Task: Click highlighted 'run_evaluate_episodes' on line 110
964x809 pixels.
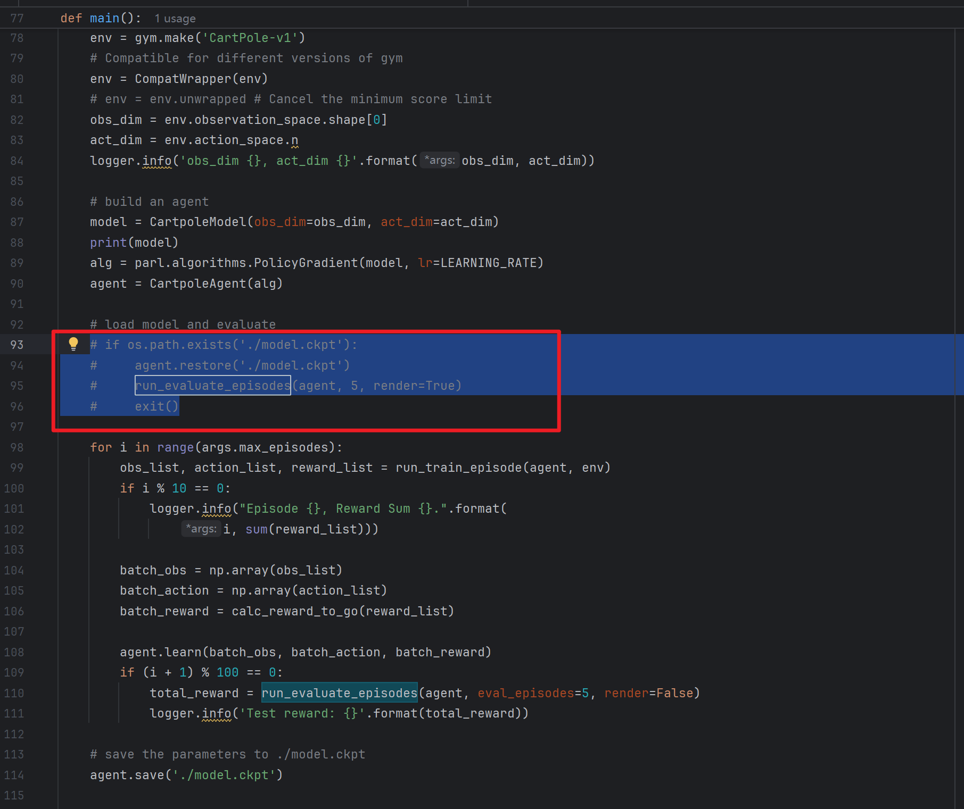Action: pos(340,693)
